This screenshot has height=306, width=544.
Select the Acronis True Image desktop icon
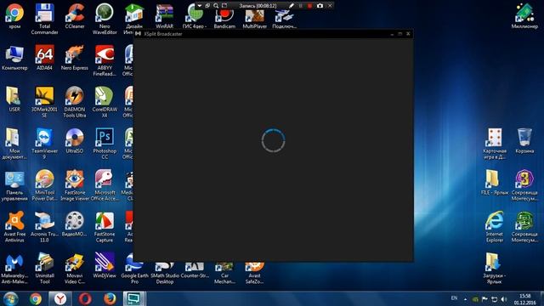coord(44,227)
